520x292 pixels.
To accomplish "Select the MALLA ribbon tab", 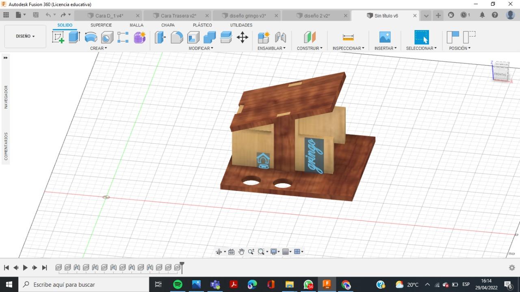I will 136,25.
